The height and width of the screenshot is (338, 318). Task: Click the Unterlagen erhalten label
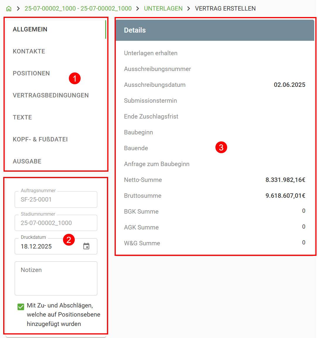tap(151, 53)
